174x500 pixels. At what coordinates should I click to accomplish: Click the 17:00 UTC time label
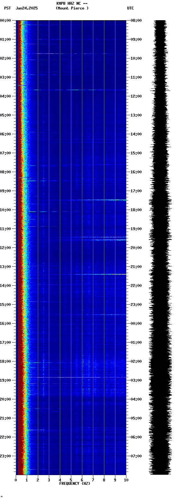[x=136, y=191]
